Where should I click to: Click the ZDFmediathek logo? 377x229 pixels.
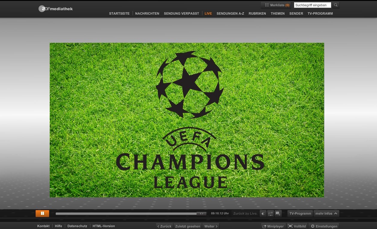(x=56, y=9)
